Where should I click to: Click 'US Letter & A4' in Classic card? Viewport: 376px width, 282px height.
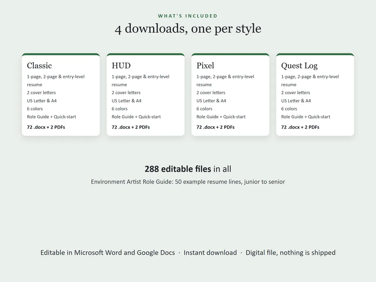click(x=42, y=101)
